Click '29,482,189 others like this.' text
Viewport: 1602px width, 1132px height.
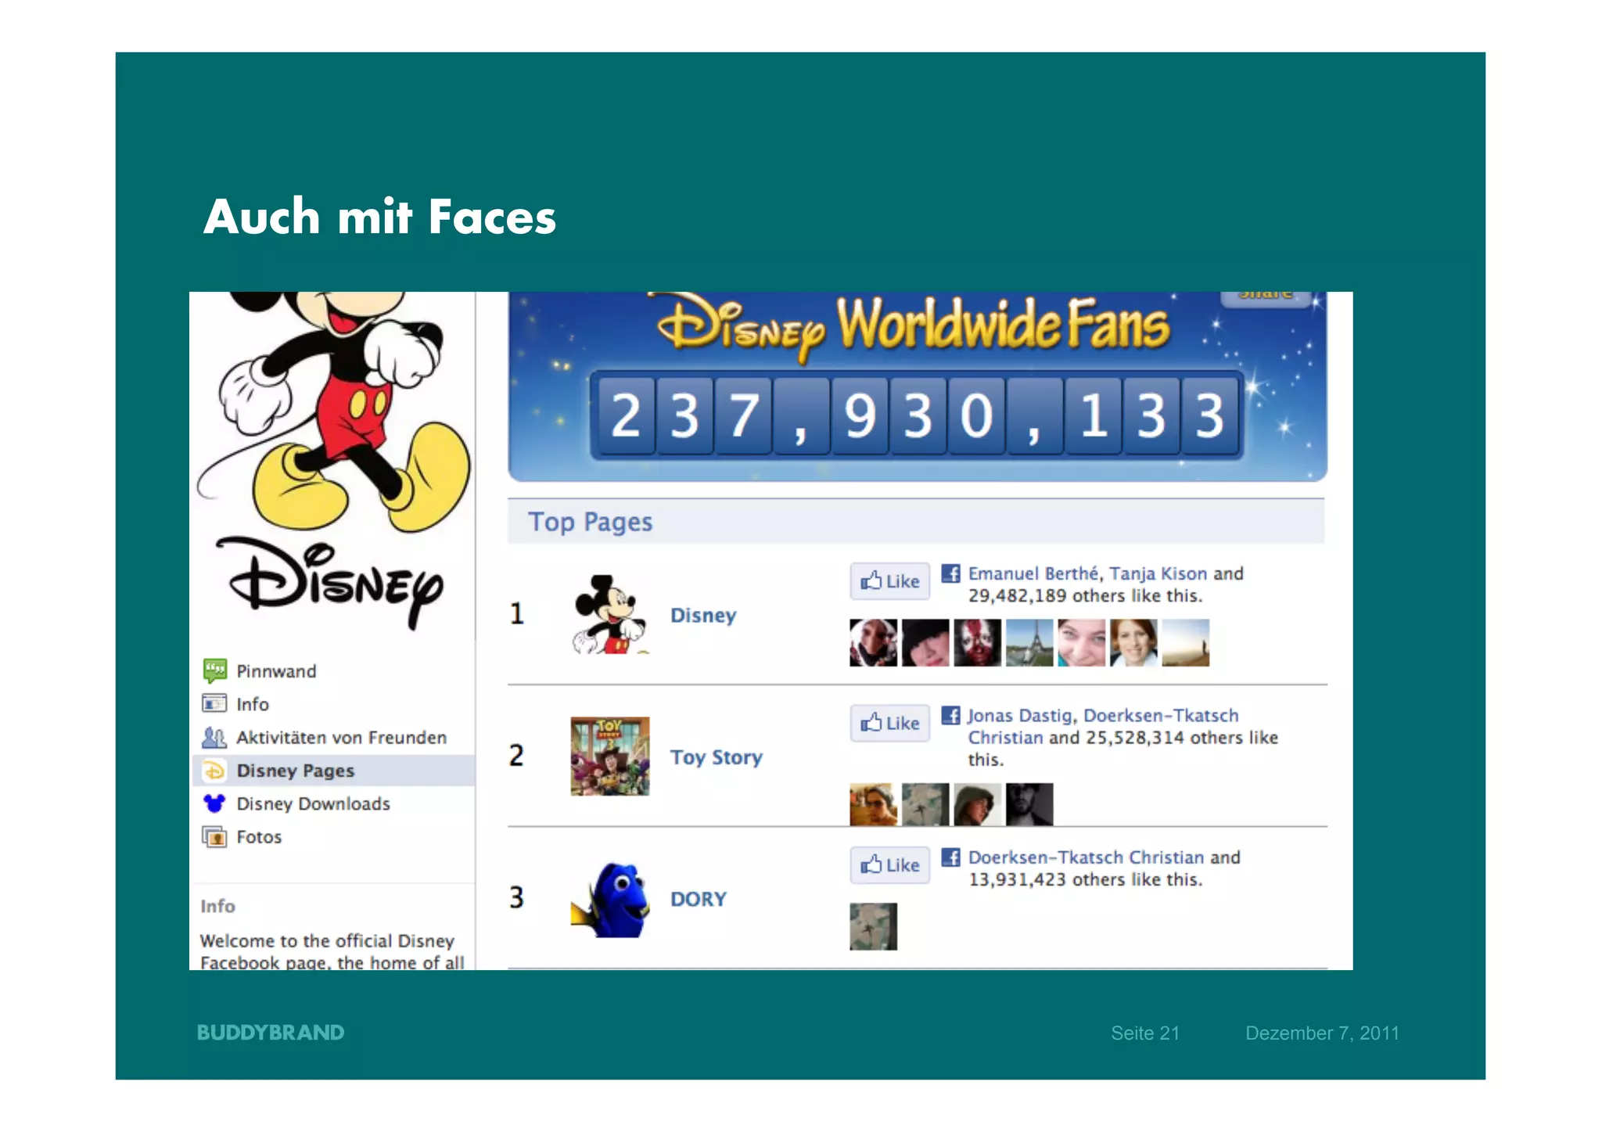(x=1085, y=596)
